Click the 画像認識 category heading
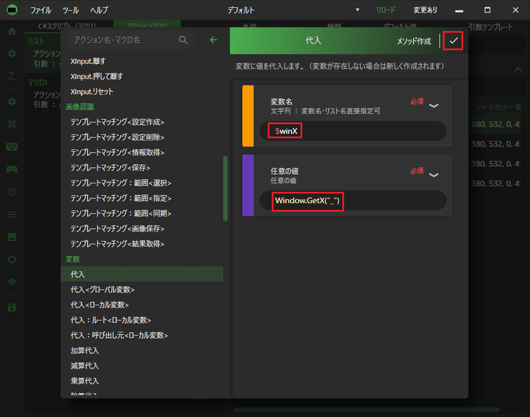This screenshot has height=417, width=530. [79, 107]
